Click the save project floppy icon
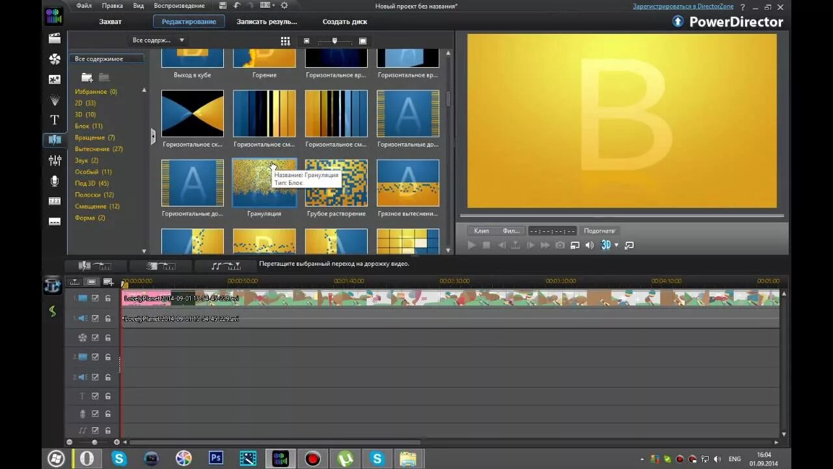833x469 pixels. pyautogui.click(x=223, y=5)
